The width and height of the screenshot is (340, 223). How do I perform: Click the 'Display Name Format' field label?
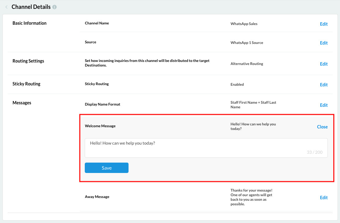(102, 104)
